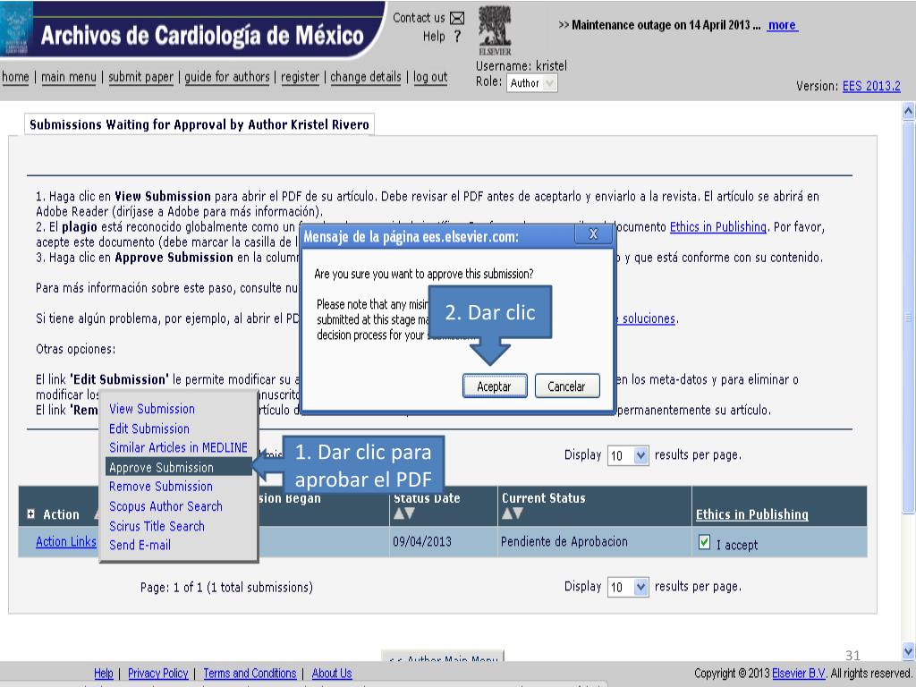The width and height of the screenshot is (916, 687).
Task: Open the submit paper link
Action: pos(140,77)
